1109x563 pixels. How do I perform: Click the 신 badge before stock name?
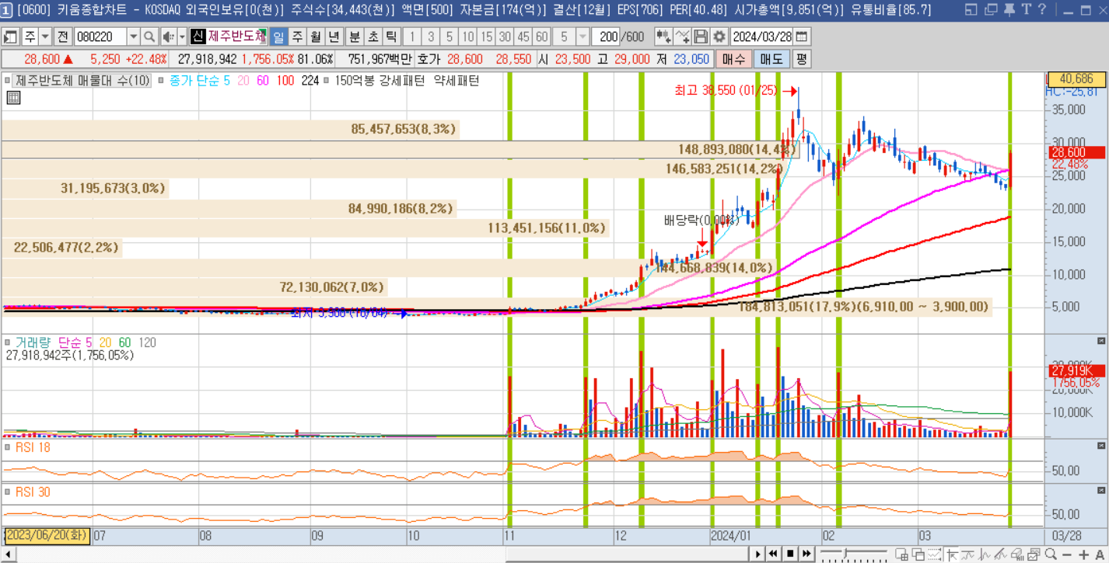click(198, 36)
